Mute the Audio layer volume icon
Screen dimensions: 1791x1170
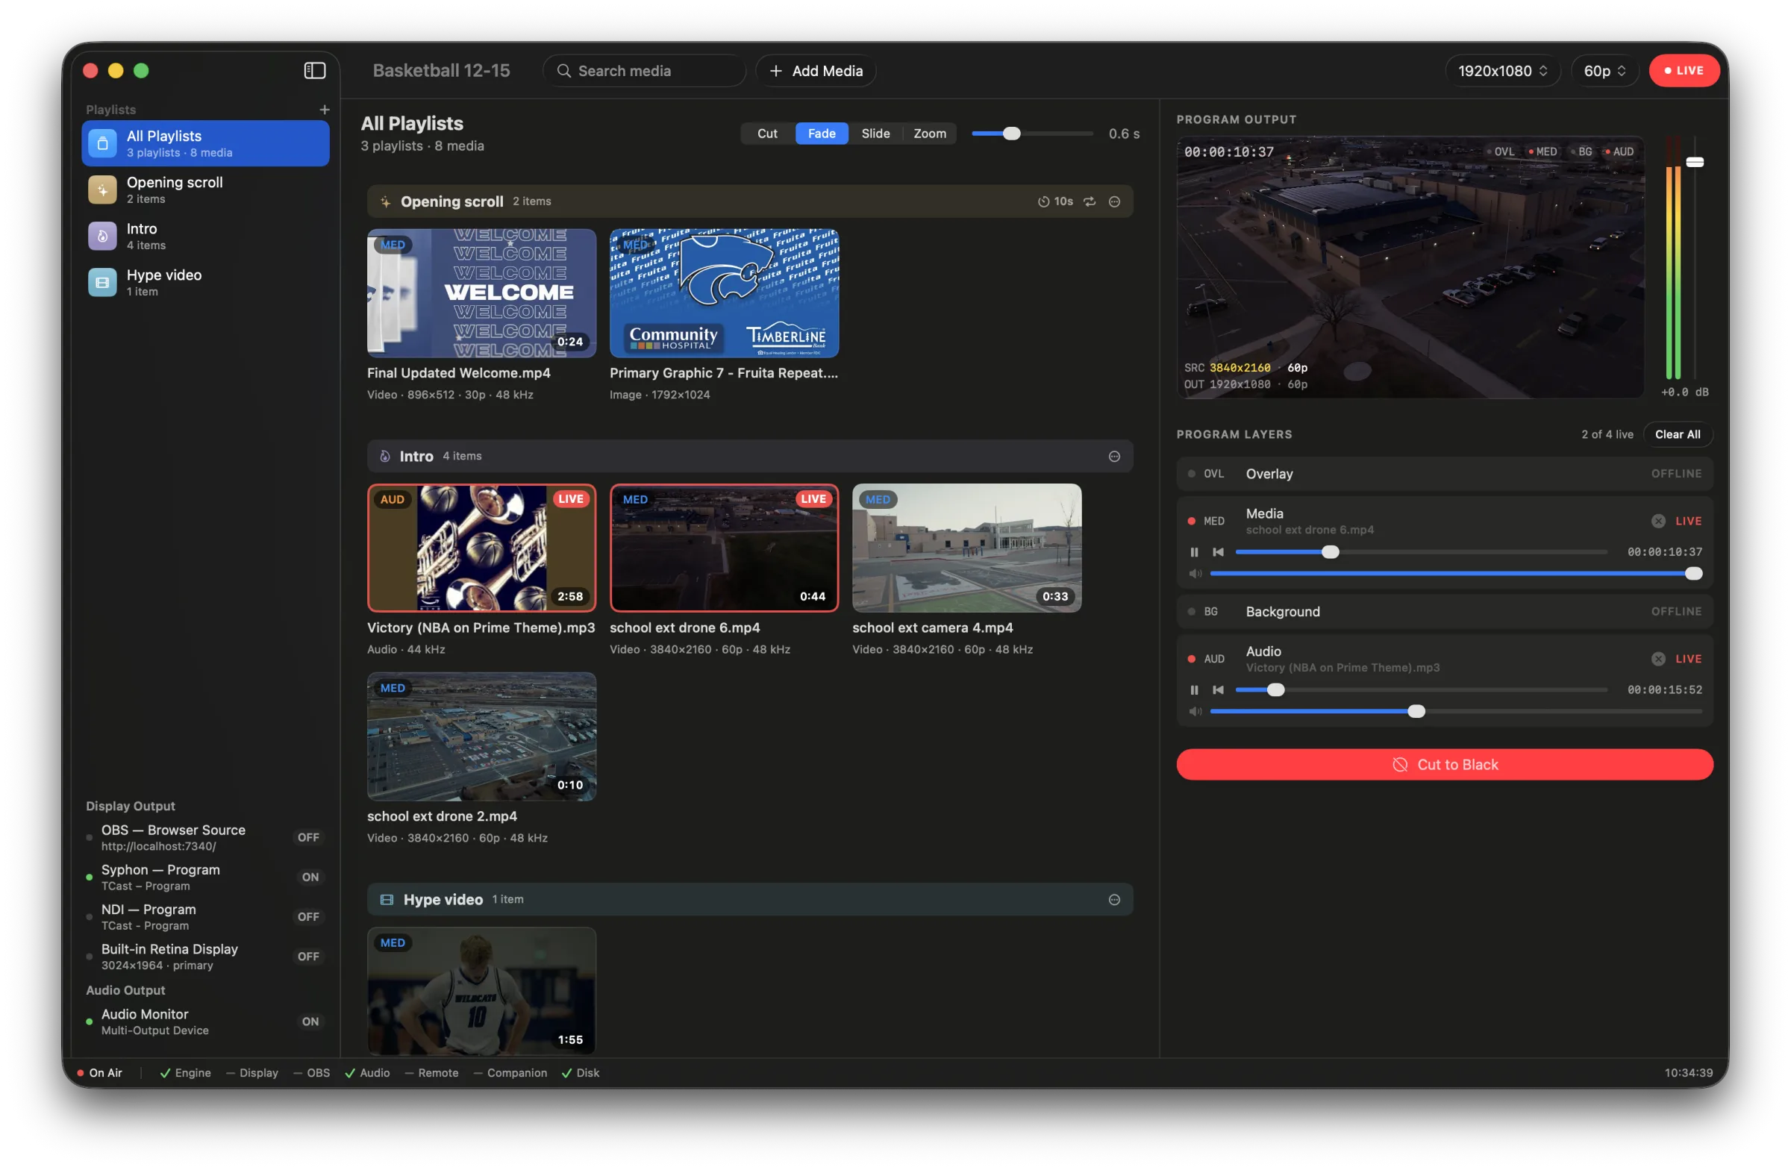pyautogui.click(x=1195, y=712)
